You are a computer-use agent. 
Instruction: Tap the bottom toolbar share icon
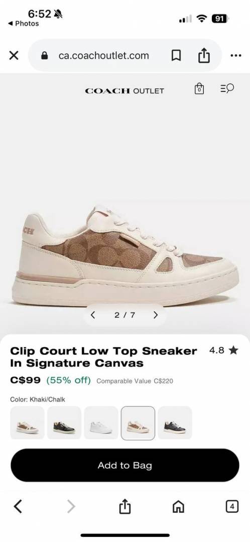(125, 506)
